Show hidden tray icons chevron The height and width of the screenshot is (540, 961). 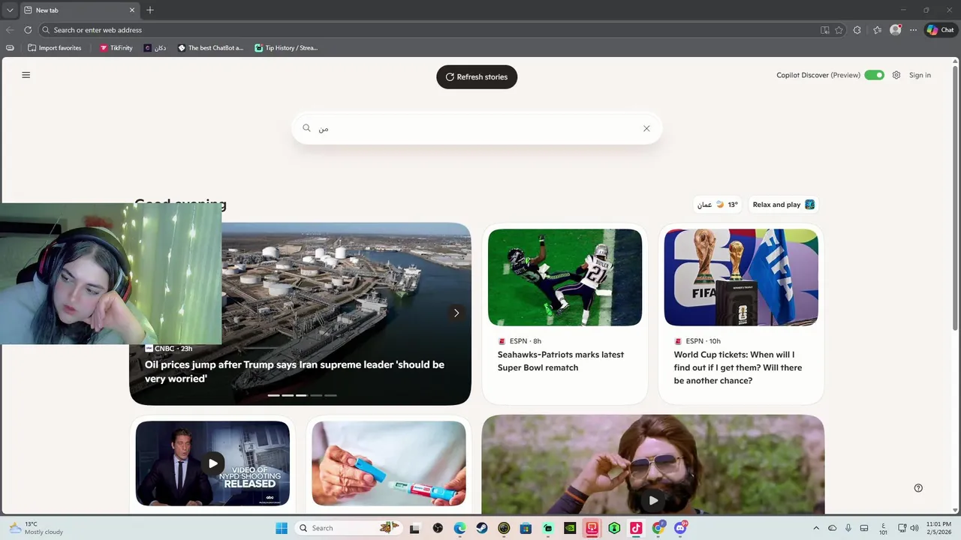tap(816, 528)
